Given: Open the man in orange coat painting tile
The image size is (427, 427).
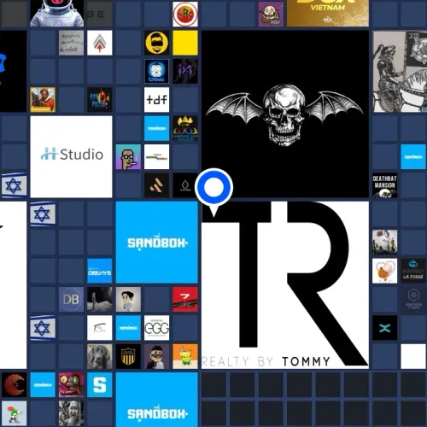Looking at the screenshot, I should (43, 100).
